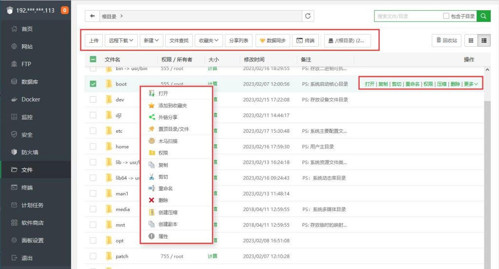Open the 数据库 database icon
The image size is (499, 269).
[14, 82]
